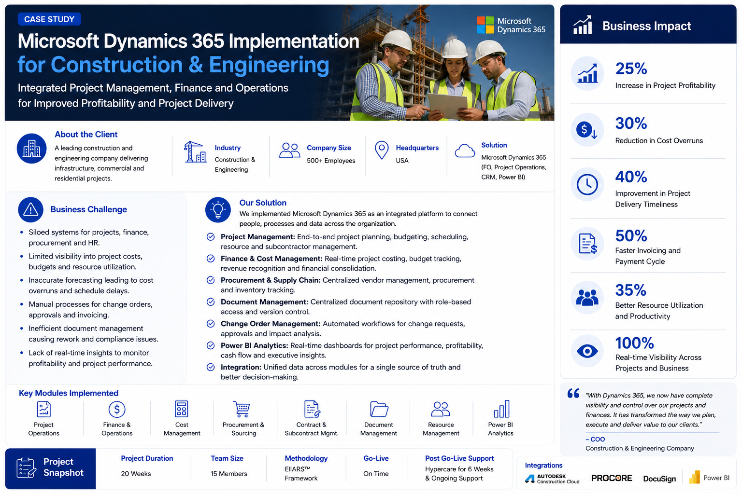Click the warning triangle Business Challenge icon
Image resolution: width=742 pixels, height=494 pixels.
[31, 209]
